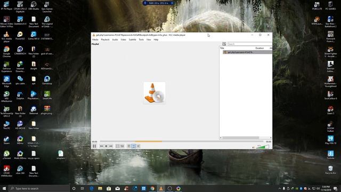Open the View menu in VLC

149,39
